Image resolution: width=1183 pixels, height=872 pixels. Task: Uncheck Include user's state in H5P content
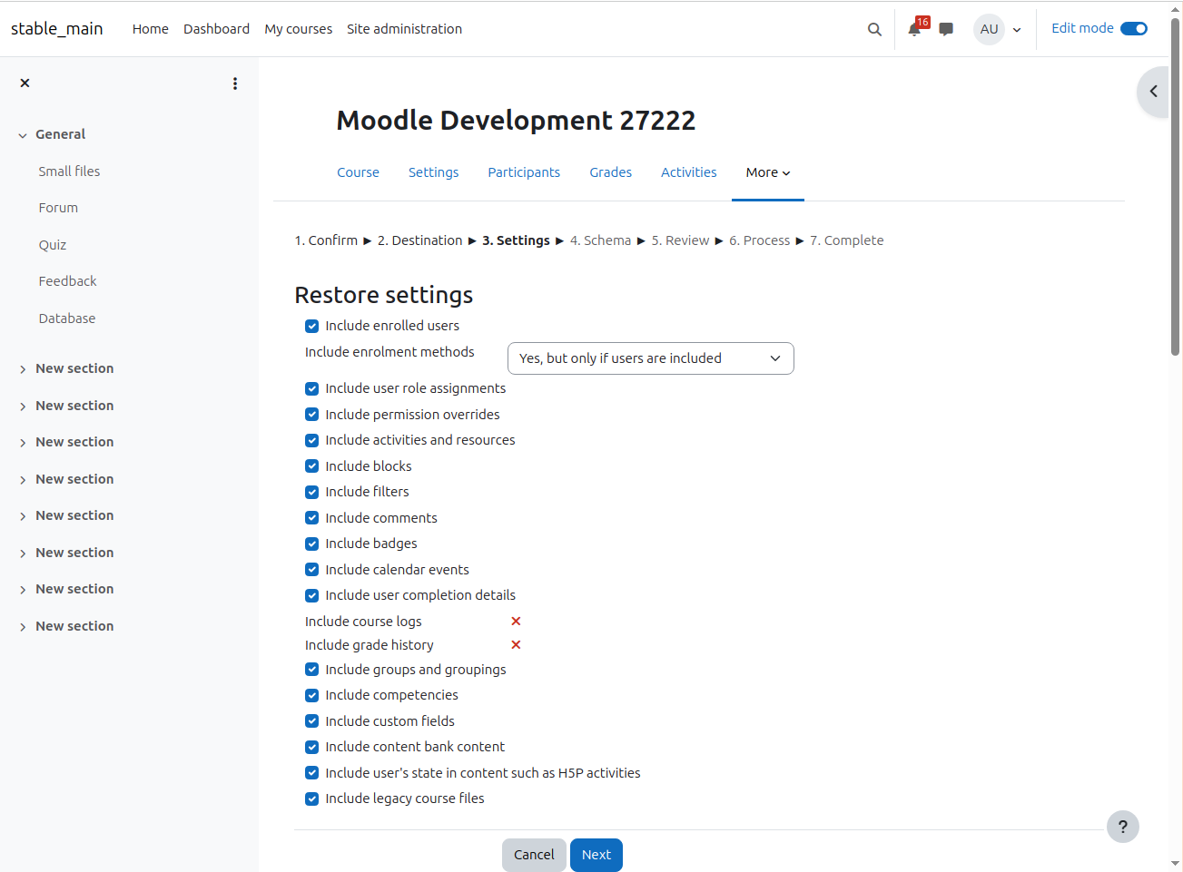point(311,773)
